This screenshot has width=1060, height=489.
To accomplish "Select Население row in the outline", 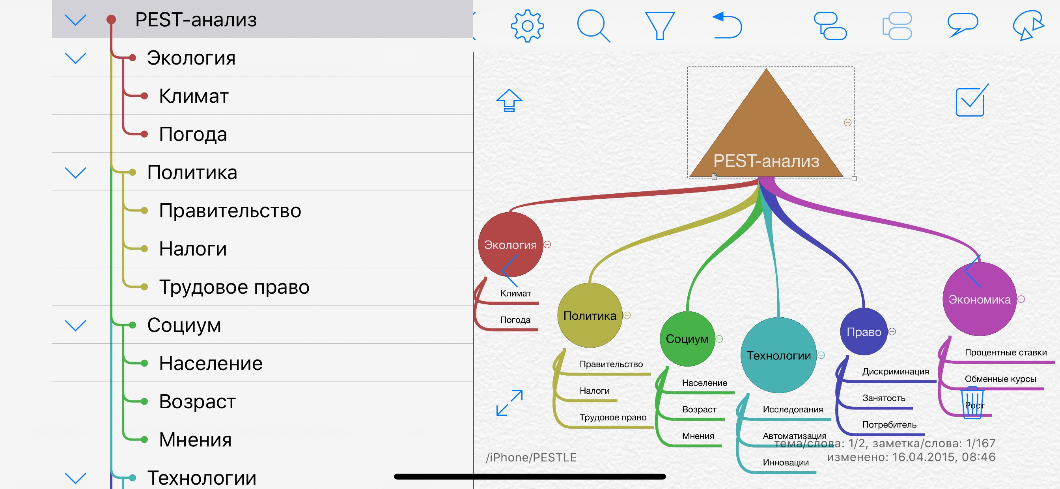I will 211,363.
